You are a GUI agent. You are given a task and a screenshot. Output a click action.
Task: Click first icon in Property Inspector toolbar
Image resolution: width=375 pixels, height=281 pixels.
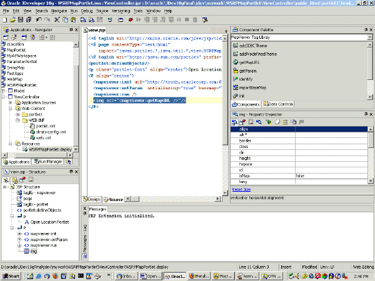[234, 122]
